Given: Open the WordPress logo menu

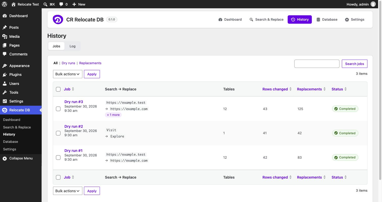Looking at the screenshot, I should pos(5,4).
